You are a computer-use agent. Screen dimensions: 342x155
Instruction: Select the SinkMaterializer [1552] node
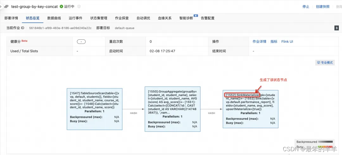click(x=250, y=109)
